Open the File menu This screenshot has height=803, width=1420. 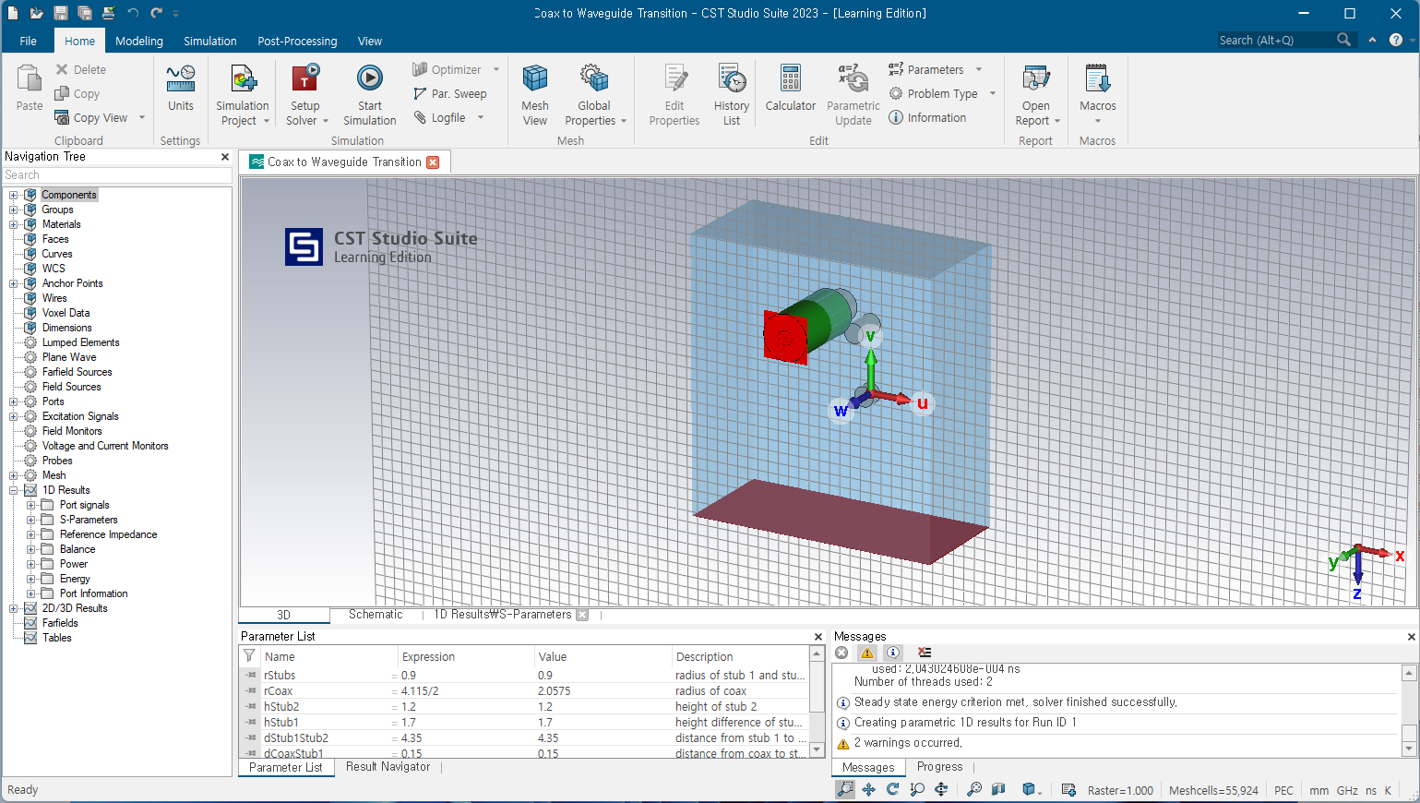click(29, 41)
